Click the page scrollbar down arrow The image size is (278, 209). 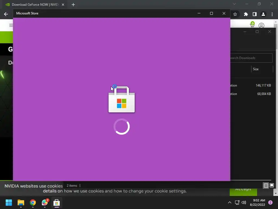pyautogui.click(x=276, y=193)
